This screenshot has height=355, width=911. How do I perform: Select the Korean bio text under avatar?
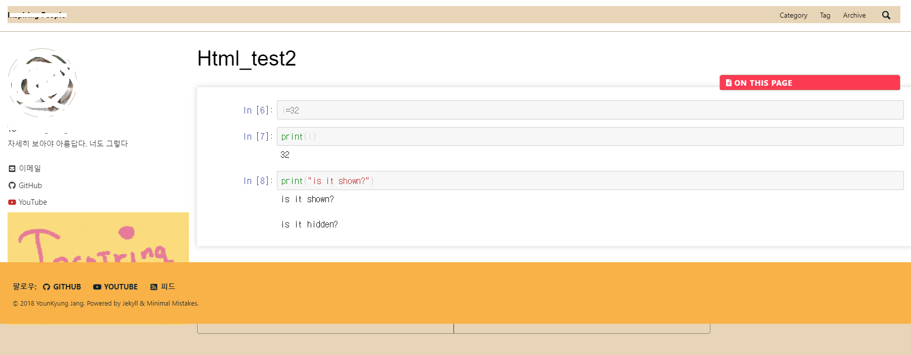pyautogui.click(x=68, y=144)
